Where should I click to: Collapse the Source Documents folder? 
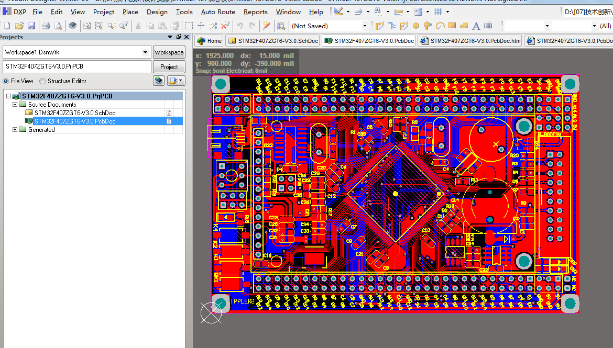15,105
